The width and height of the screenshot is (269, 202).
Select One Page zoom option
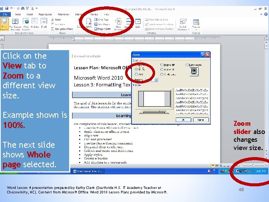(102, 19)
